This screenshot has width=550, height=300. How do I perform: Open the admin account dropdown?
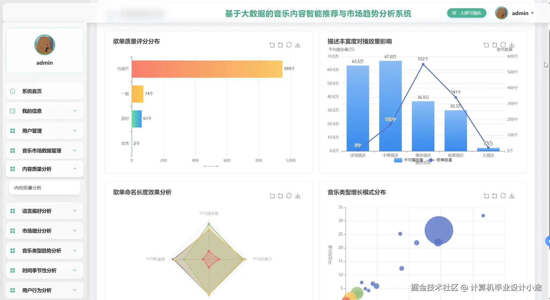(533, 13)
